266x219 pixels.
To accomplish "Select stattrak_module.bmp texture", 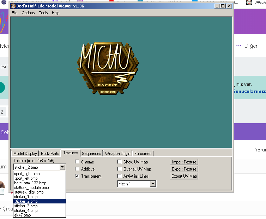I will 40,188.
